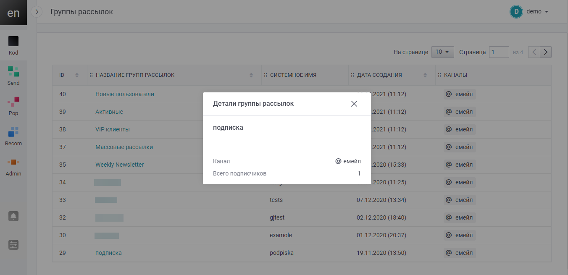Open the 'Weekly Newsletter' group link

(x=119, y=165)
